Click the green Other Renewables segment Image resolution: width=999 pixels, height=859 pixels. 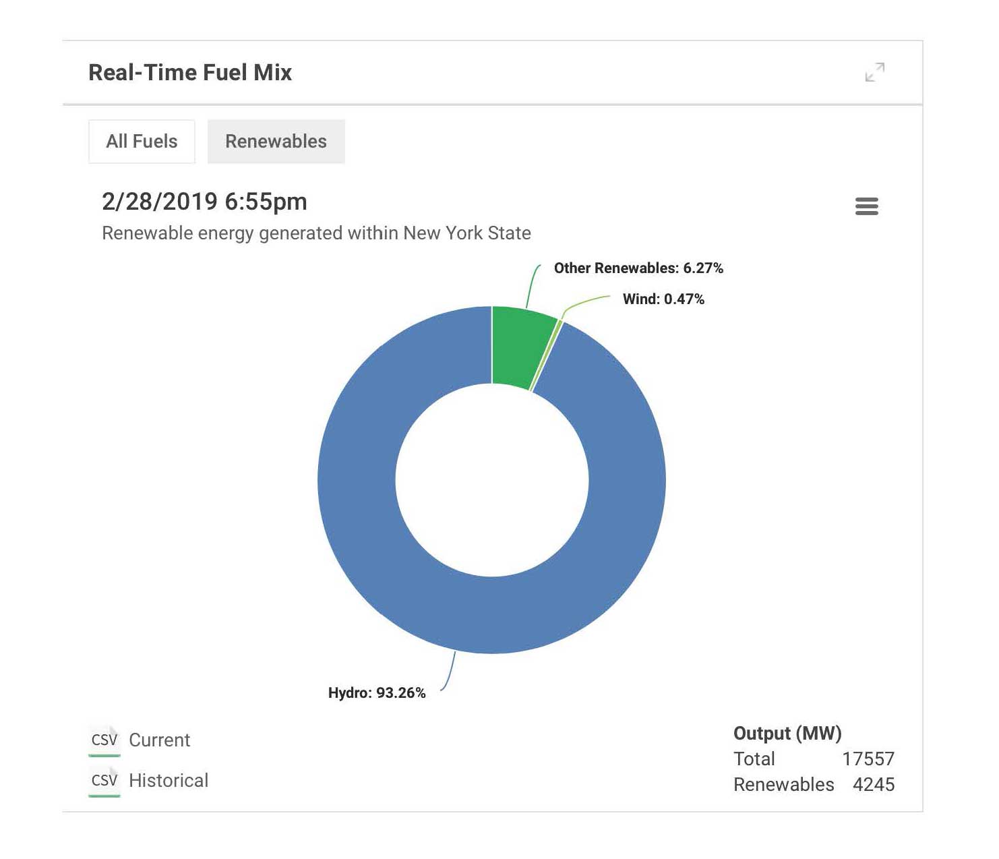[x=518, y=347]
